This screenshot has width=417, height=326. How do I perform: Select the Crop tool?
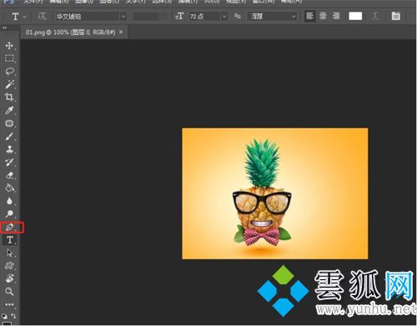(9, 97)
